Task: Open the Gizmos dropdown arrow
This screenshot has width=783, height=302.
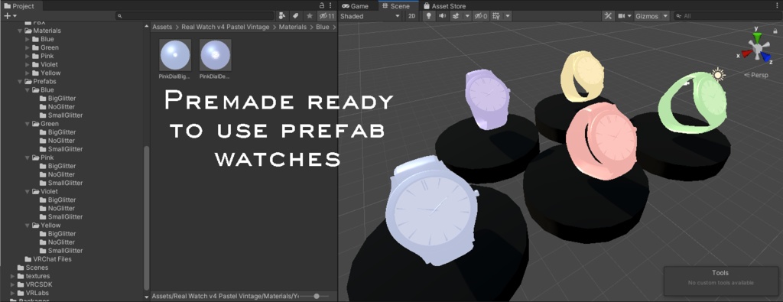Action: 665,16
